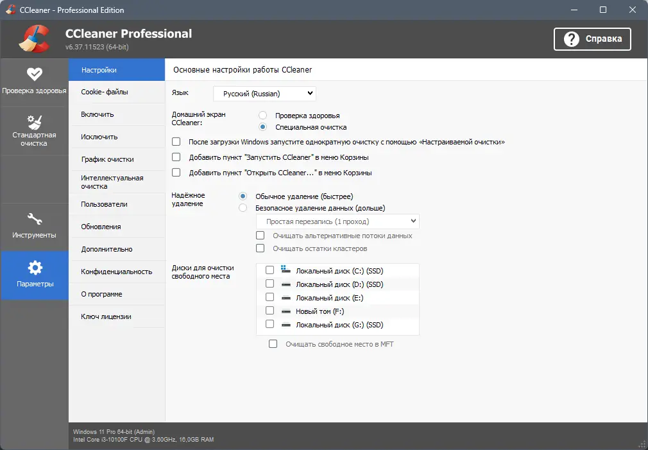Select the Local Disk G: list entry
Screen dimensions: 648x450
[x=339, y=325]
